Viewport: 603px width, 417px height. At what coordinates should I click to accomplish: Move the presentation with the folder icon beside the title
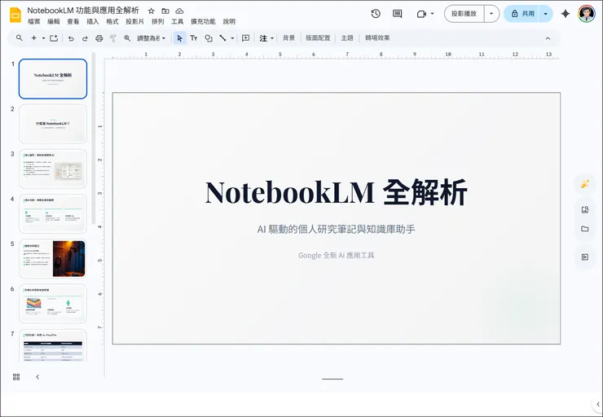point(165,11)
